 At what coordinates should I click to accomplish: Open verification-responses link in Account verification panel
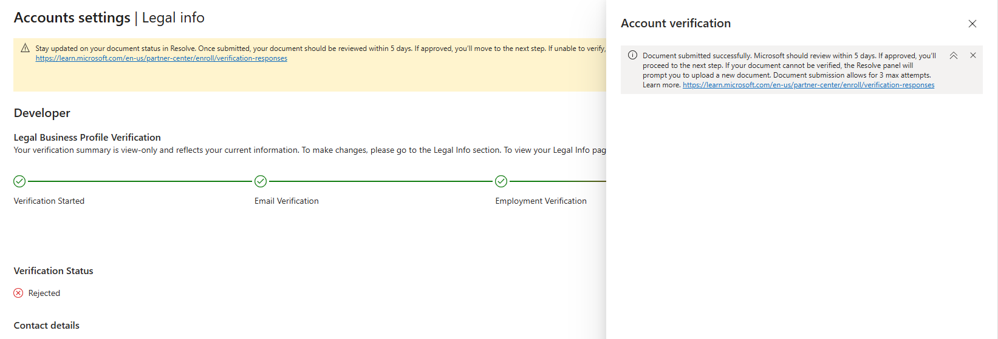pos(808,85)
